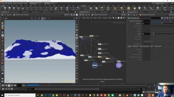Add an Environment Light from shelf
Image resolution: width=174 pixels, height=97 pixels.
129,9
